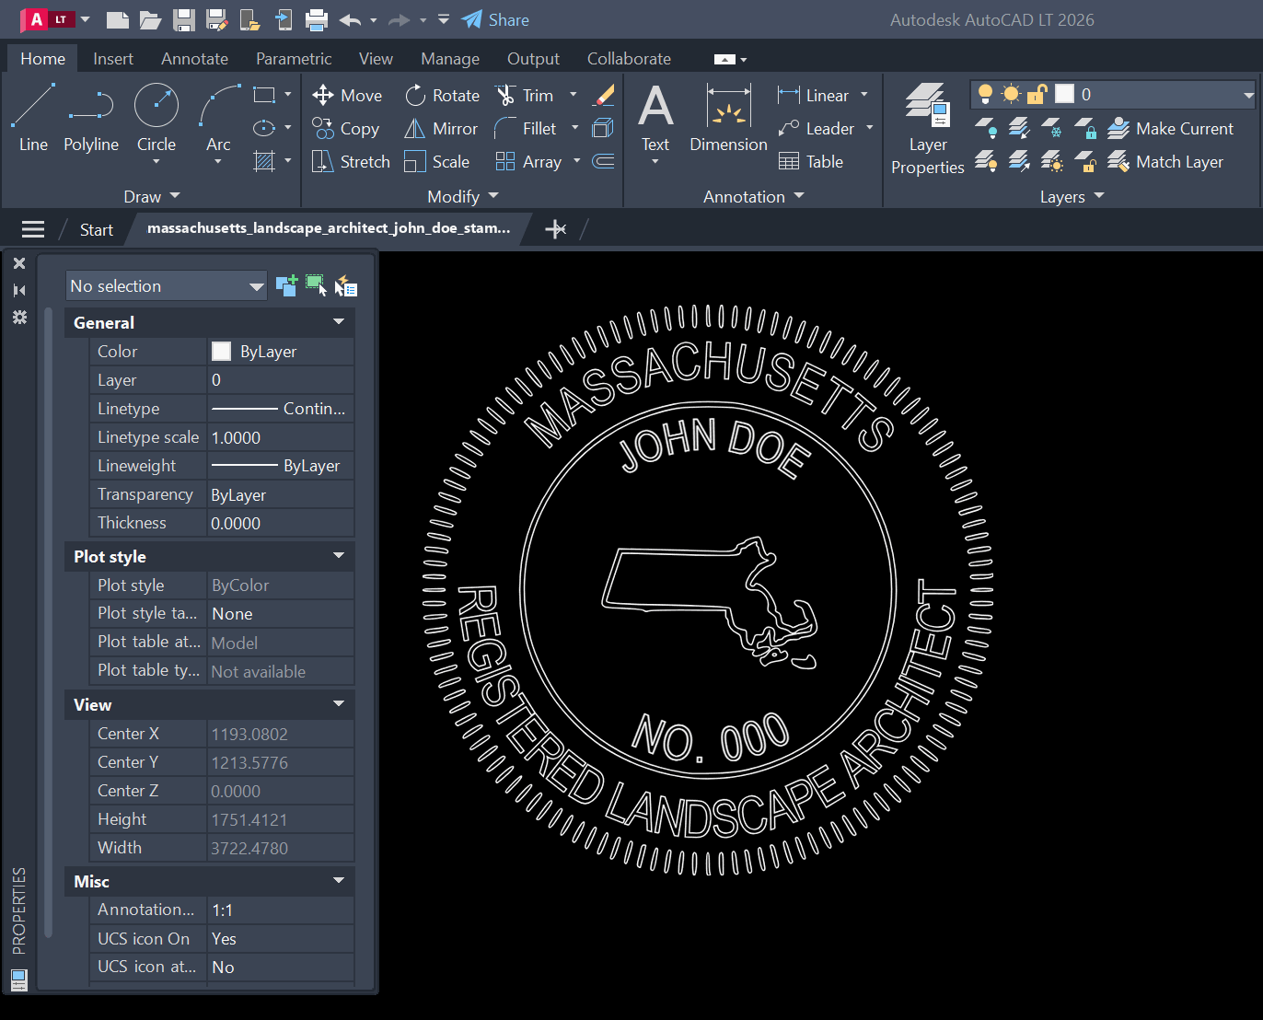Switch to the Start file tab
This screenshot has width=1263, height=1020.
tap(97, 229)
